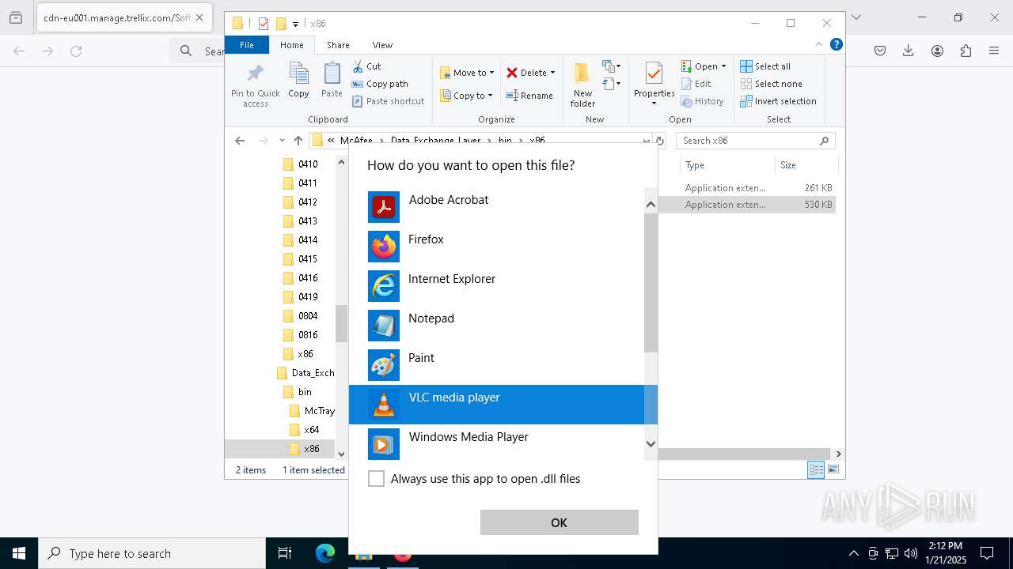1013x569 pixels.
Task: Sort by Size column header
Action: (x=806, y=165)
